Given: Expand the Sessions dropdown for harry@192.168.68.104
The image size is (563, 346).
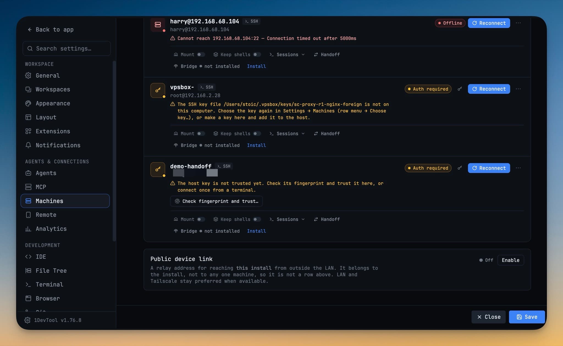Looking at the screenshot, I should (287, 55).
